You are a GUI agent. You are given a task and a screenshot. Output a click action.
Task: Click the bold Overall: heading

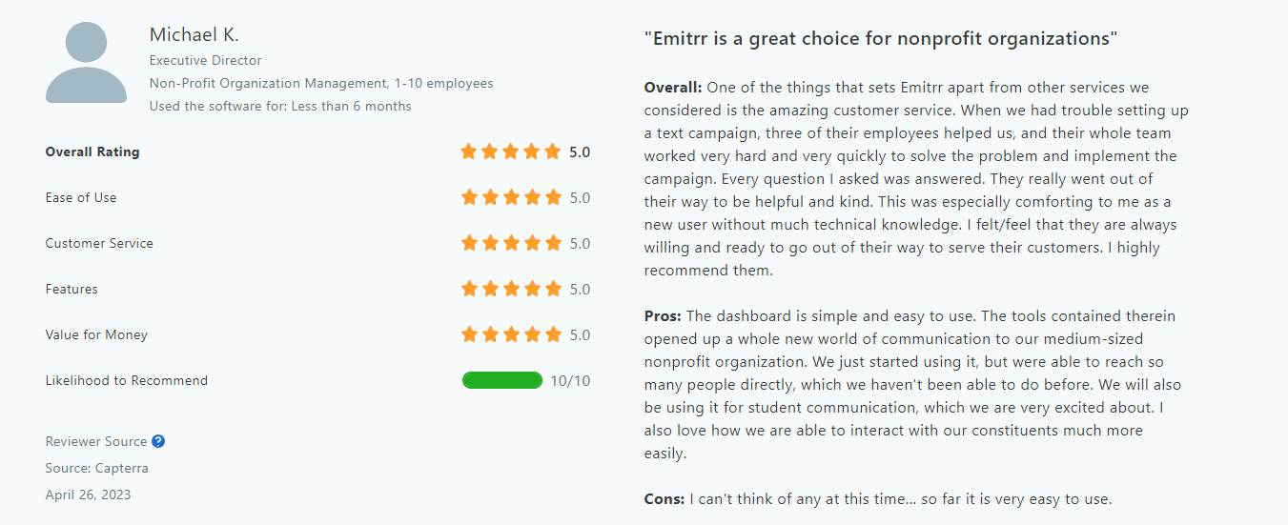tap(673, 87)
